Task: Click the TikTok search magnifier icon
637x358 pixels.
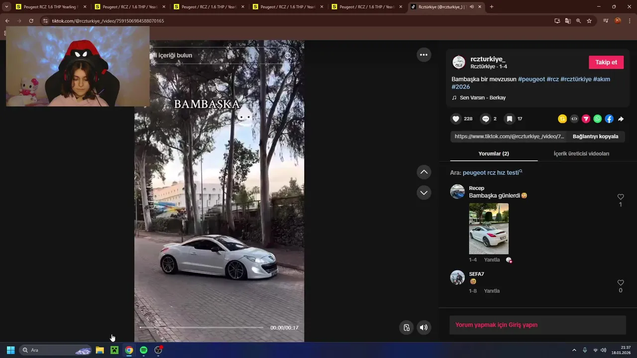Action: click(288, 55)
